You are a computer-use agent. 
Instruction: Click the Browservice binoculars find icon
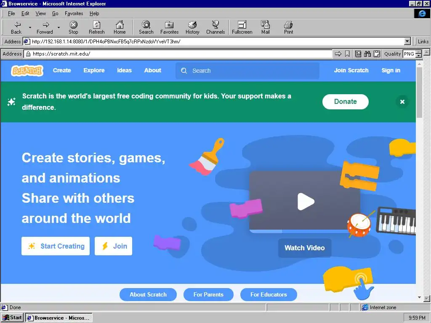pyautogui.click(x=367, y=54)
